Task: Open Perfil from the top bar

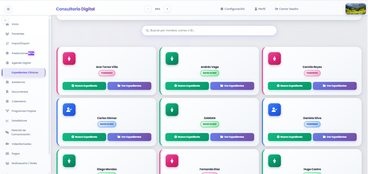Action: (260, 9)
